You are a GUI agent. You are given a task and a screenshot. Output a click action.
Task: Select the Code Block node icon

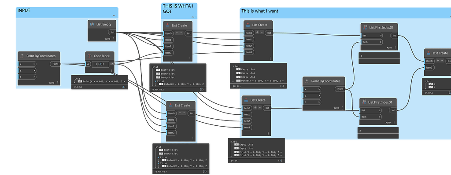point(89,56)
